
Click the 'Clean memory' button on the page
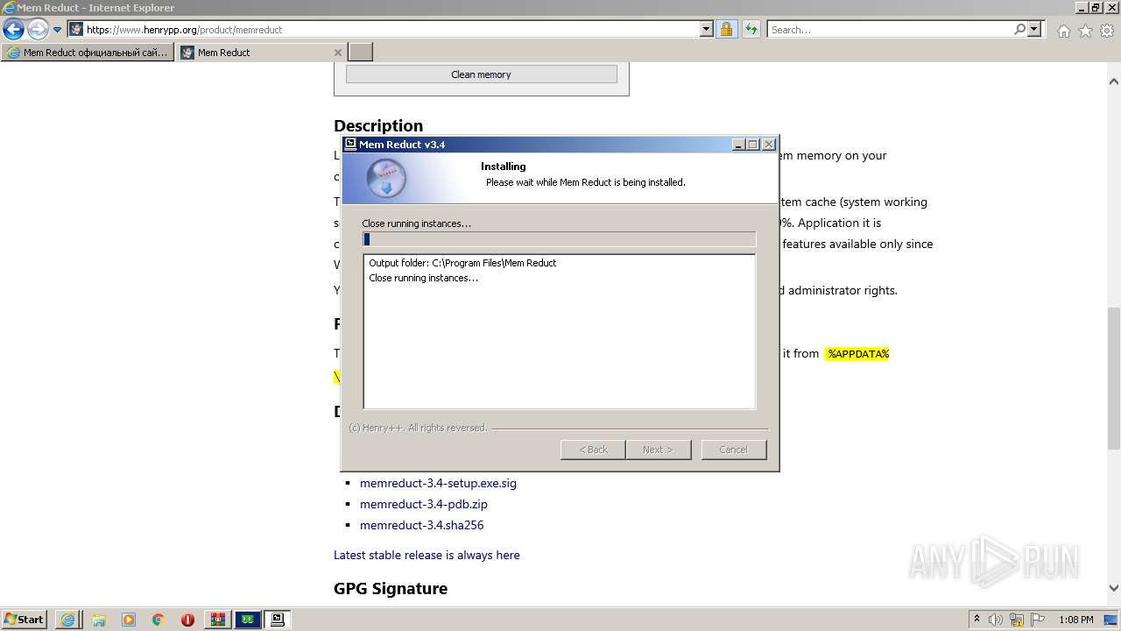coord(481,74)
